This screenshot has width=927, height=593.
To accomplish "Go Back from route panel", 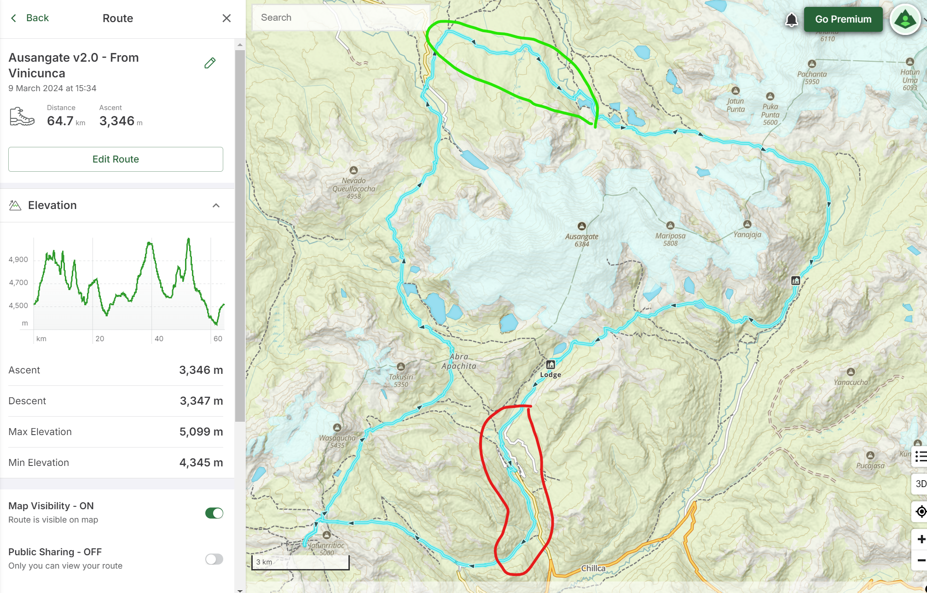I will [x=29, y=18].
